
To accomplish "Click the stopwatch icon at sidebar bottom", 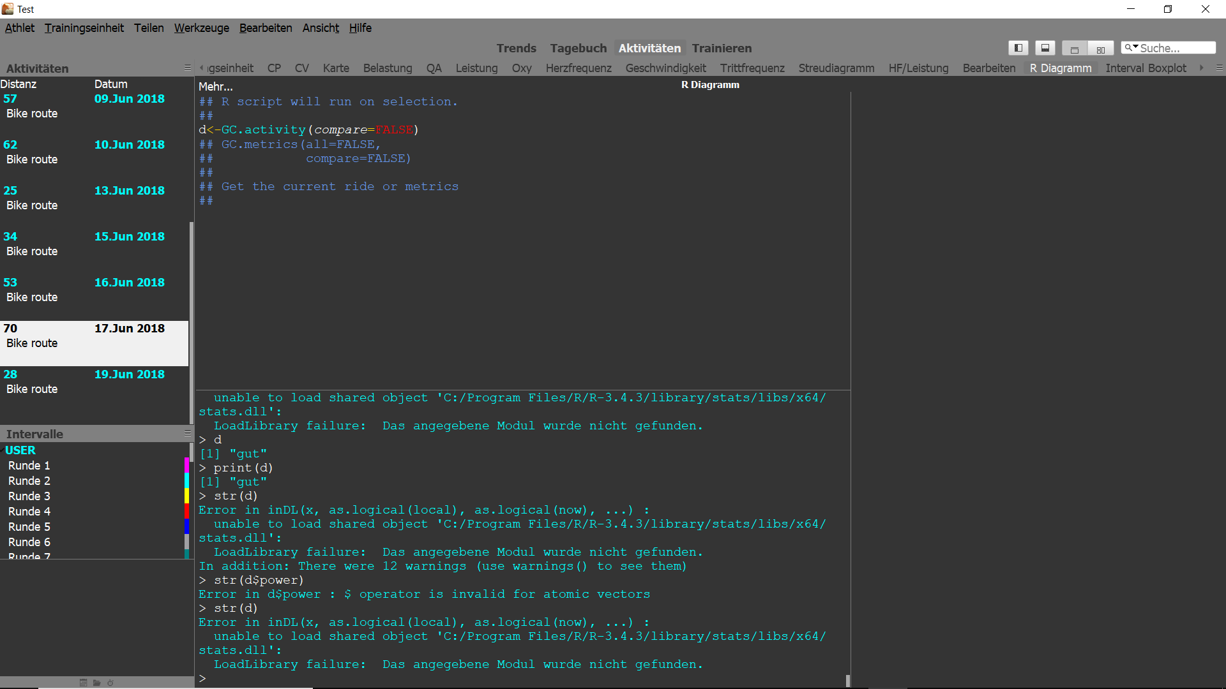I will pyautogui.click(x=110, y=683).
